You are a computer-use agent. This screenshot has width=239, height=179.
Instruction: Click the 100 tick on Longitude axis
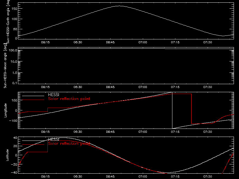tap(14, 100)
